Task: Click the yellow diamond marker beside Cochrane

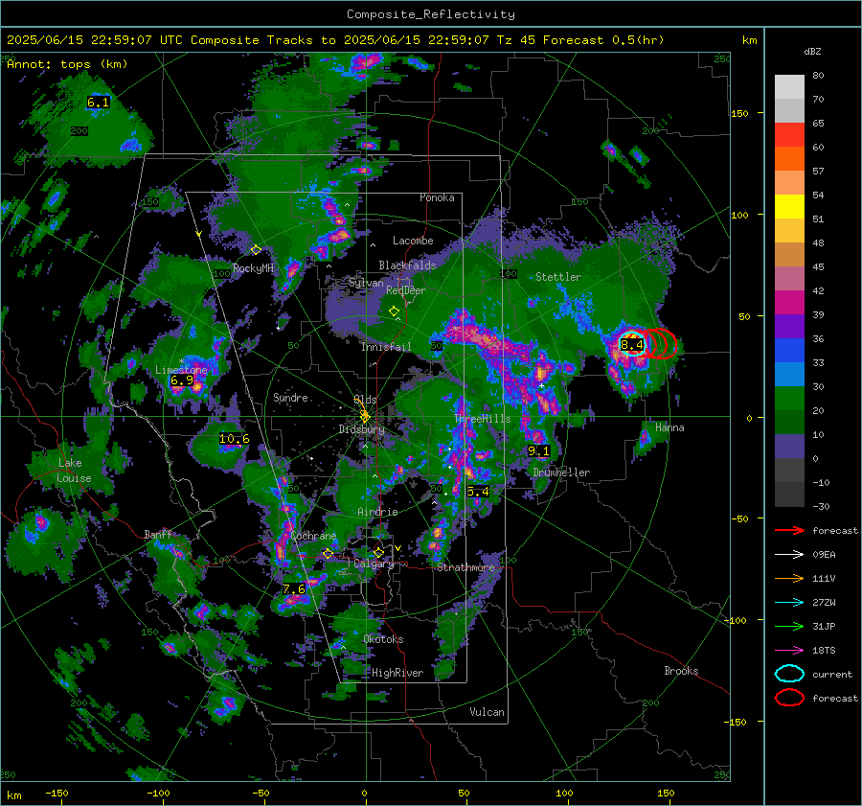Action: 329,554
